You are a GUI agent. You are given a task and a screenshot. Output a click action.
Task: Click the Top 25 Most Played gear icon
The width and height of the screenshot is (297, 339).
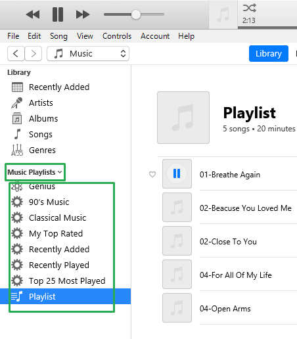[x=17, y=281]
